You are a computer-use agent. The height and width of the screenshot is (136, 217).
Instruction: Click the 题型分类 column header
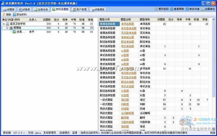(x=105, y=20)
